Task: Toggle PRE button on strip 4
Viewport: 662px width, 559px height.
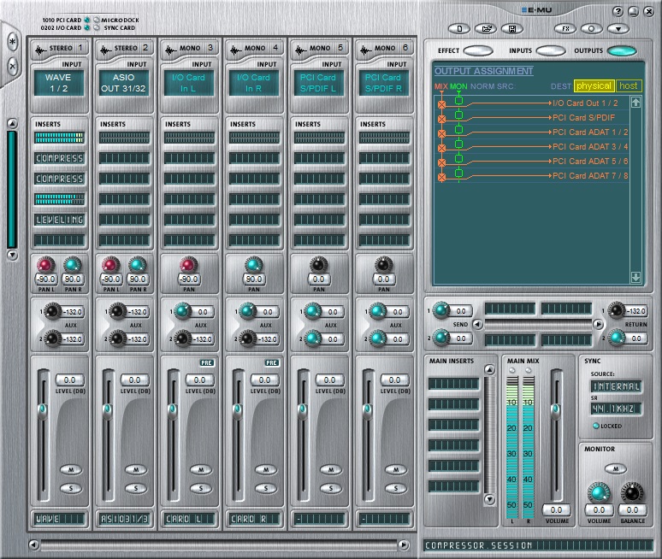Action: pyautogui.click(x=271, y=362)
